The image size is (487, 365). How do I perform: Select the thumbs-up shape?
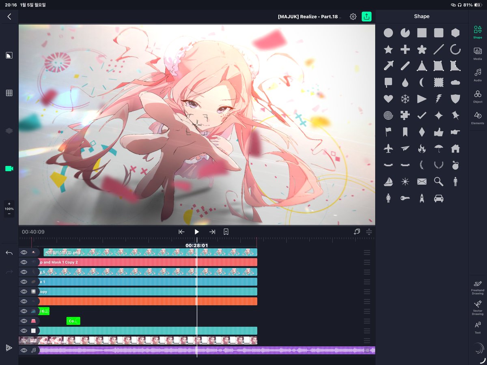(x=439, y=132)
